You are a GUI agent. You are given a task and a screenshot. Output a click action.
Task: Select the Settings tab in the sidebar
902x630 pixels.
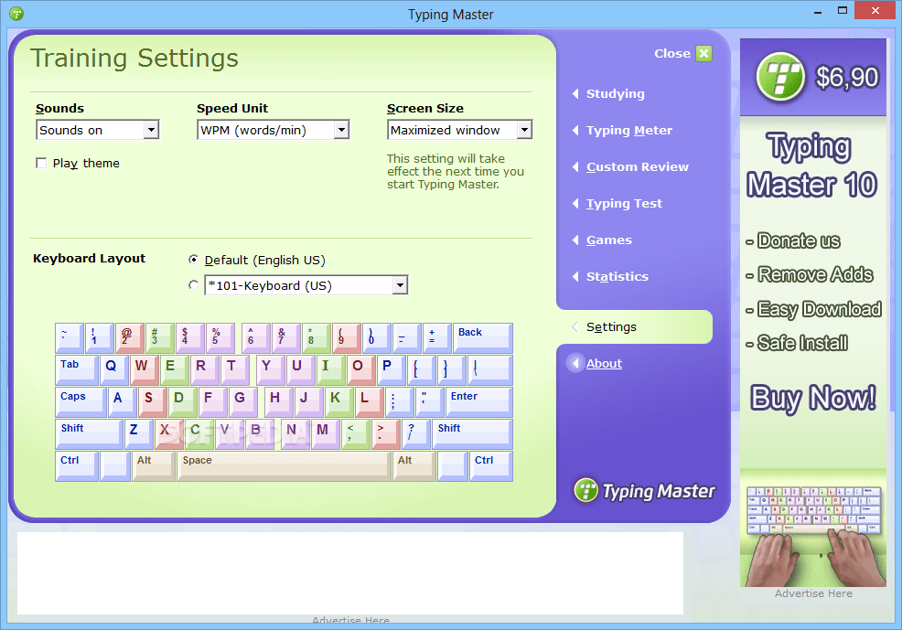click(x=635, y=327)
